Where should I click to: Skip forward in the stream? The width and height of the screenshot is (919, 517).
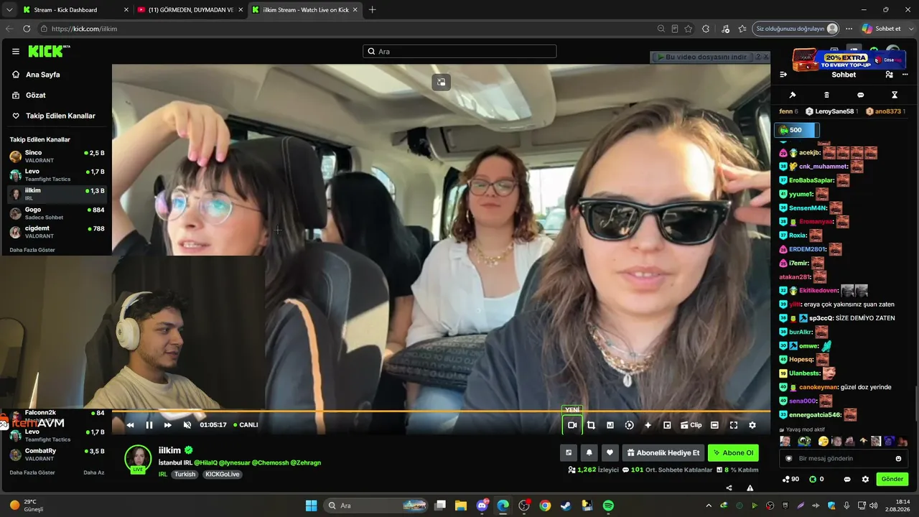click(168, 425)
